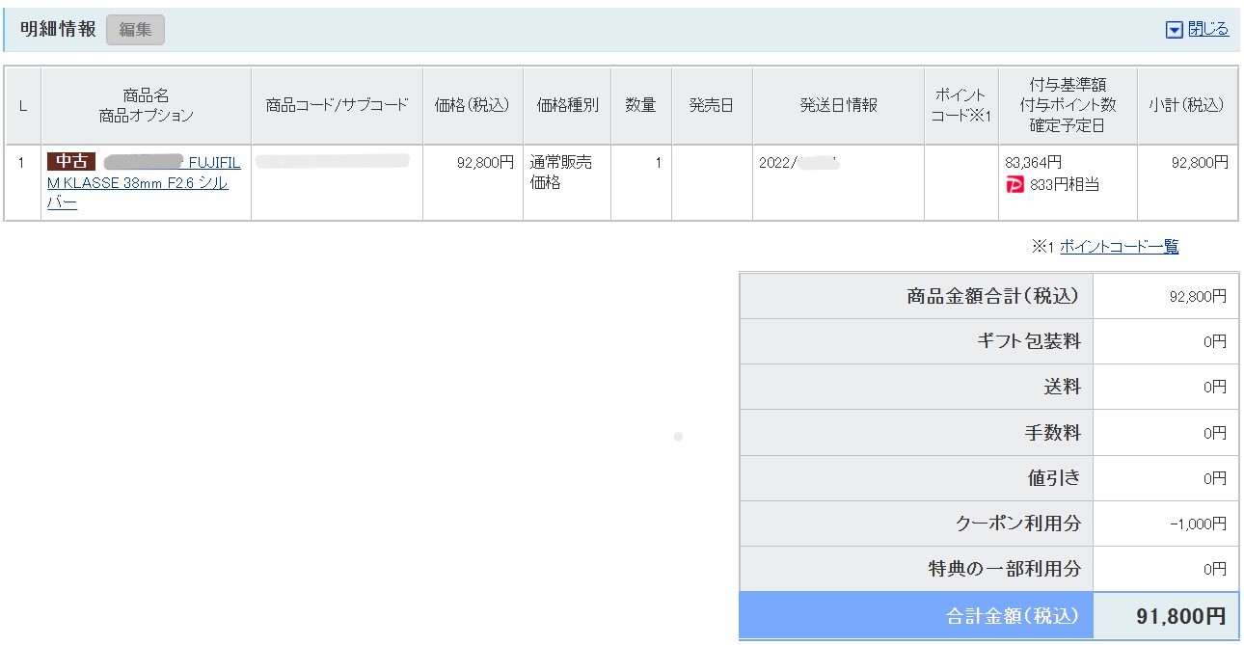1244x645 pixels.
Task: Click the 833円相当 points value
Action: click(x=1064, y=184)
